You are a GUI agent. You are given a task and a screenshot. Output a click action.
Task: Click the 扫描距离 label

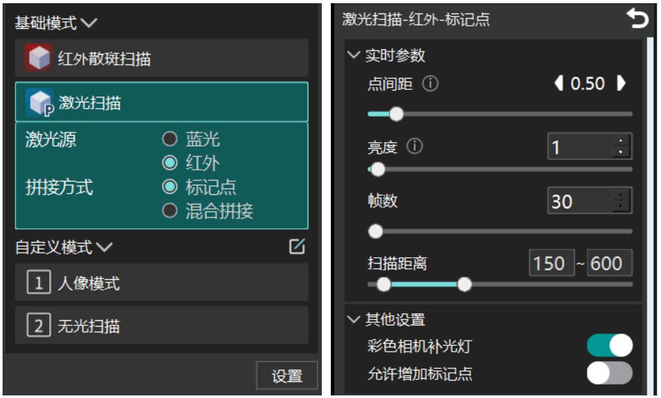397,263
